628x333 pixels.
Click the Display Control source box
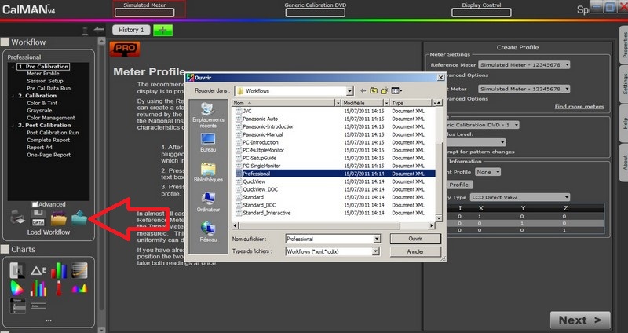click(481, 13)
